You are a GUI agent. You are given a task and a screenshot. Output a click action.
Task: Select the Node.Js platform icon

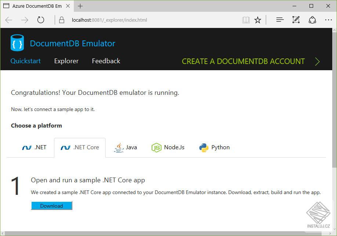(156, 147)
